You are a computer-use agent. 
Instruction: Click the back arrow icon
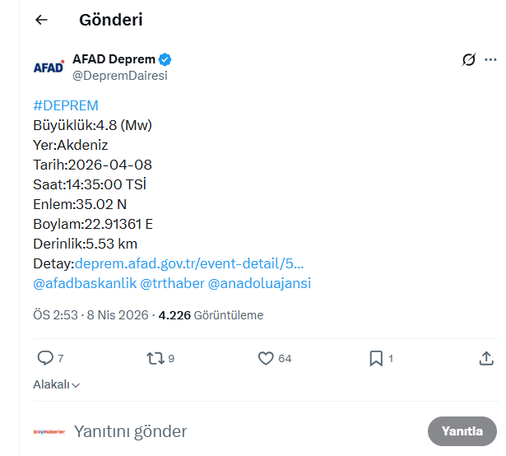[x=41, y=21]
